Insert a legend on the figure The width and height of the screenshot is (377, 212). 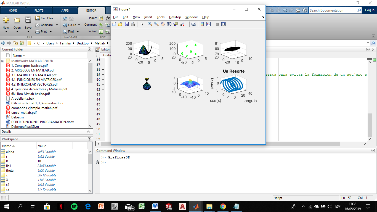[x=209, y=24]
